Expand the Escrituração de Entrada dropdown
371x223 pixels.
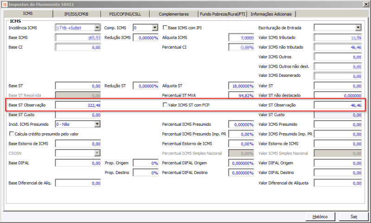point(358,28)
